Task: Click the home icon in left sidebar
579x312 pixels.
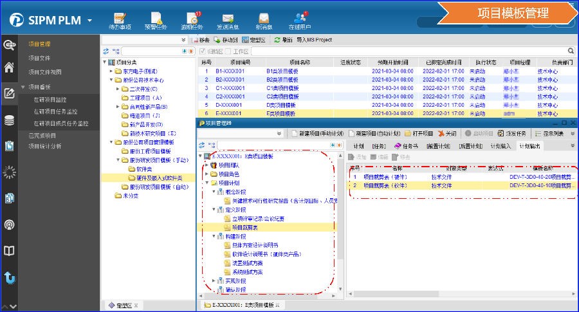Action: point(9,68)
